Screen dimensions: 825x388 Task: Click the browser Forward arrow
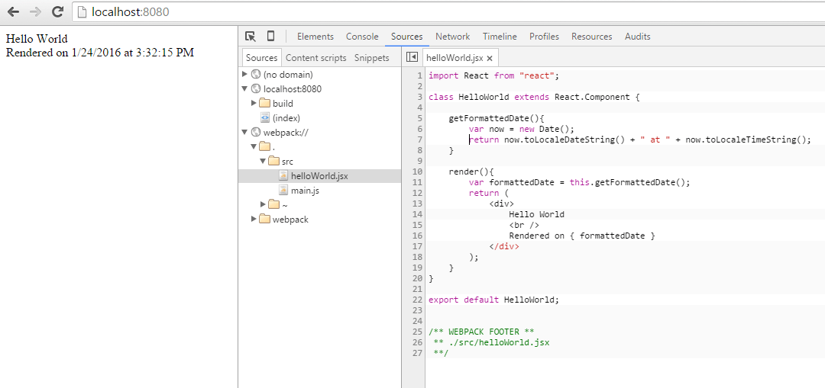36,11
